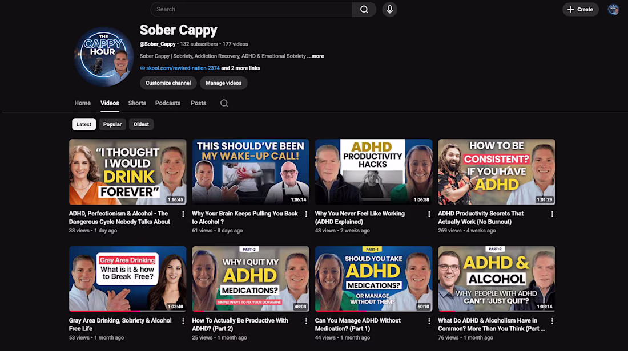Click the search magnifier button in top bar
This screenshot has height=351, width=628.
pos(364,9)
